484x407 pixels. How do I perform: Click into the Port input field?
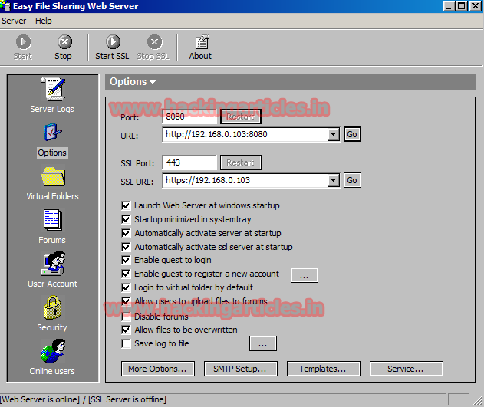(x=189, y=117)
